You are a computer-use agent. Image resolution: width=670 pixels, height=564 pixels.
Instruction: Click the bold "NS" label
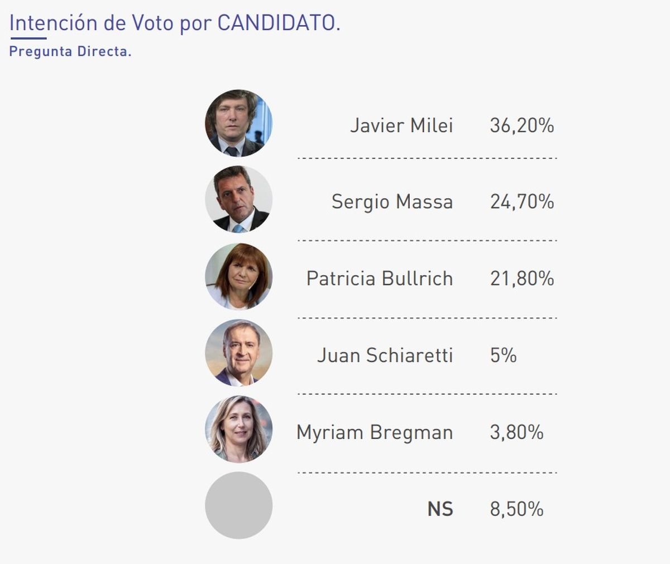440,509
